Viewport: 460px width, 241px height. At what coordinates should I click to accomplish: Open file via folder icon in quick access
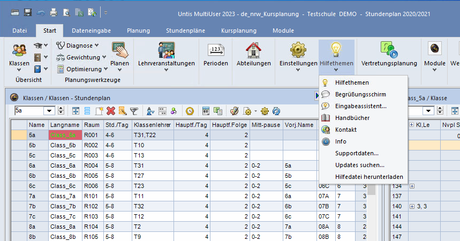(15, 12)
